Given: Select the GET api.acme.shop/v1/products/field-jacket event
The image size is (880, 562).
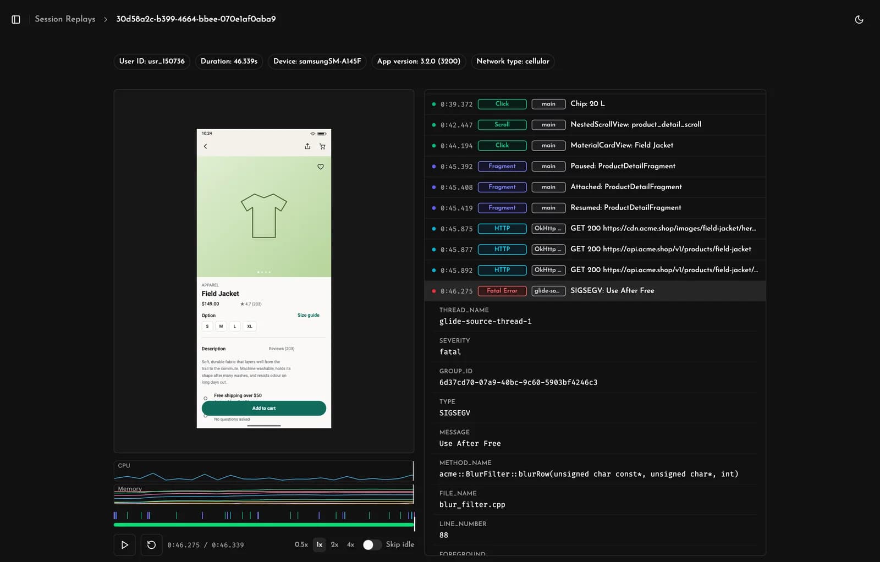Looking at the screenshot, I should pyautogui.click(x=595, y=250).
